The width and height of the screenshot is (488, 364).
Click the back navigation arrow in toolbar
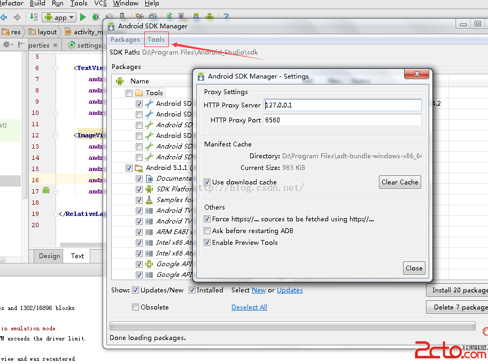4,17
